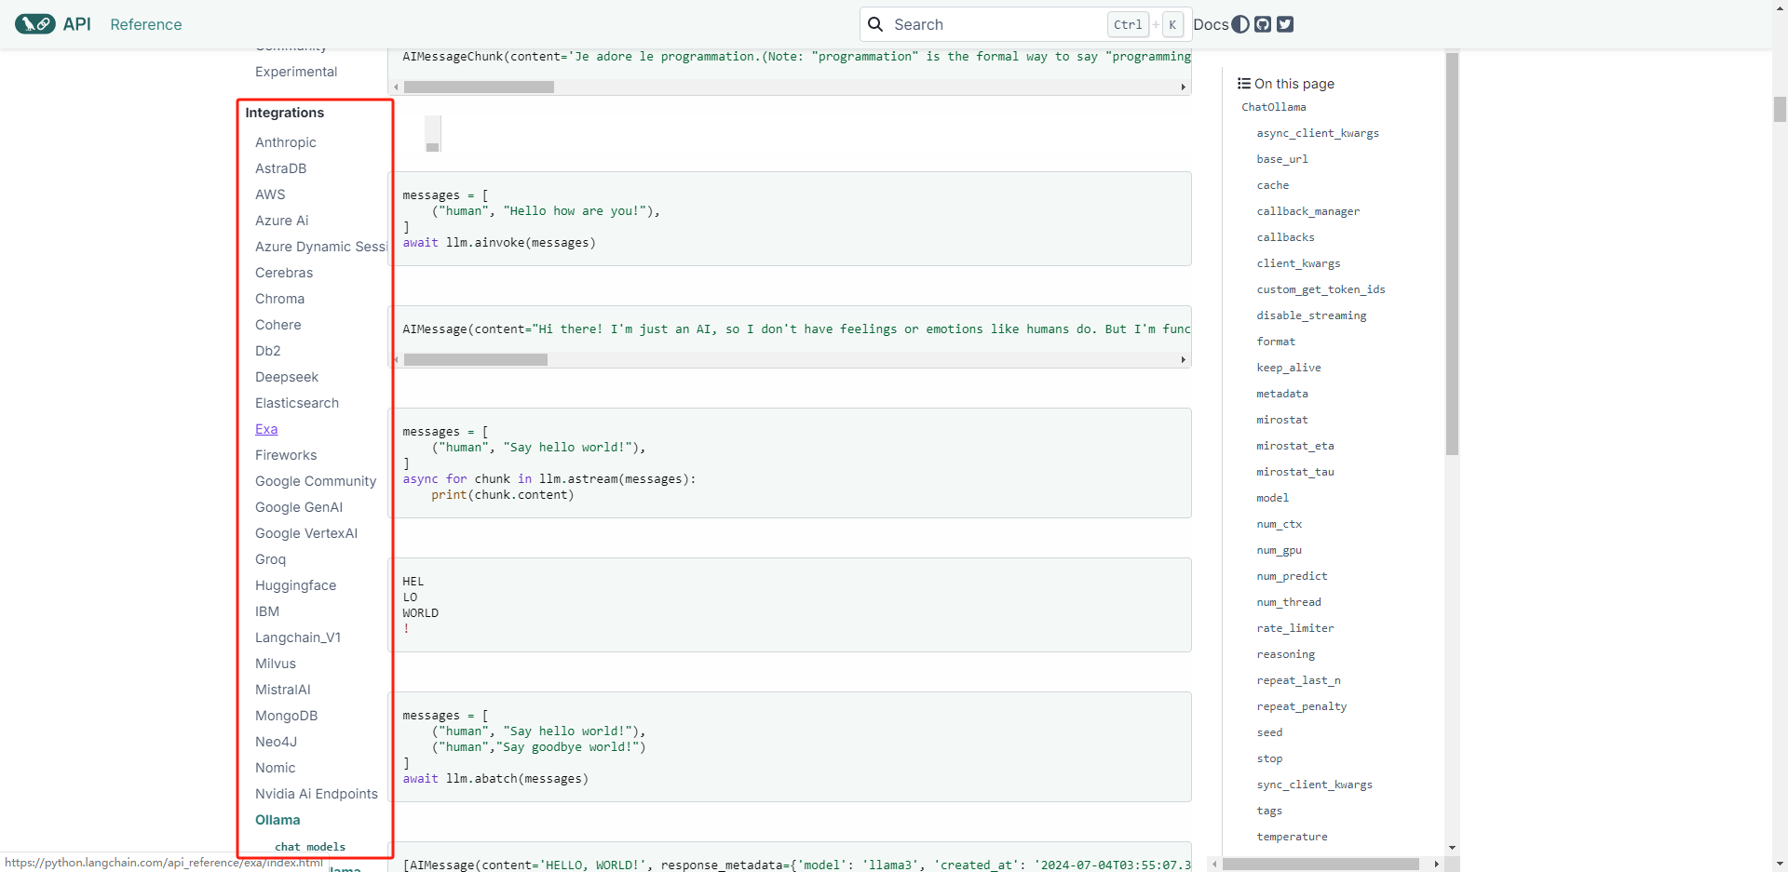Open the GitHub repository icon
The height and width of the screenshot is (872, 1788).
pos(1263,24)
